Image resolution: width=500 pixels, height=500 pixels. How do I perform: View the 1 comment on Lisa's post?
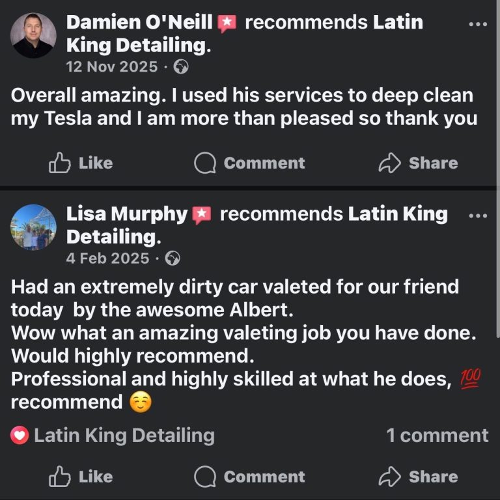(437, 436)
